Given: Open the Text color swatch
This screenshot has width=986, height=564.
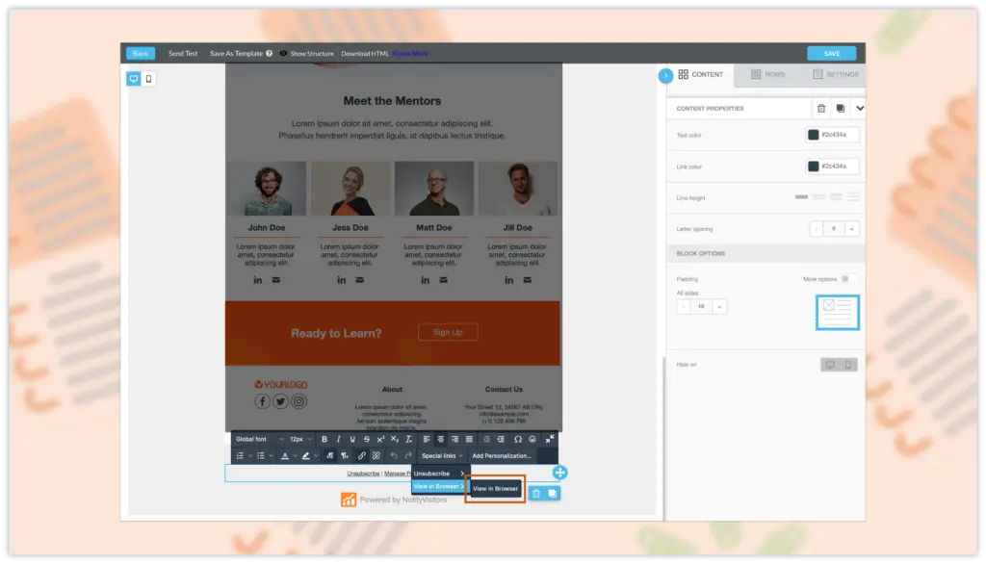Looking at the screenshot, I should [814, 136].
